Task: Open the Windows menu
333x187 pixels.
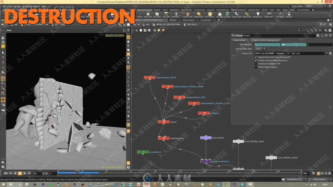Action: [27, 6]
